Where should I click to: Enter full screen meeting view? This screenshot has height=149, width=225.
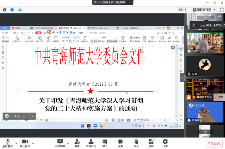[x=222, y=10]
